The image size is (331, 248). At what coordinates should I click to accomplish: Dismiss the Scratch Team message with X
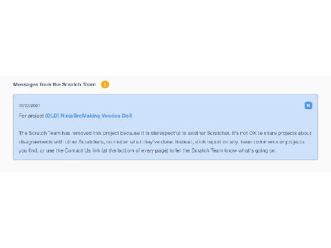point(308,105)
